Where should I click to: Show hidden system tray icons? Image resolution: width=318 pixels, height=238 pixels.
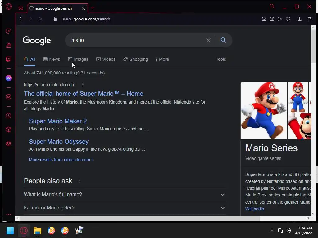click(272, 231)
